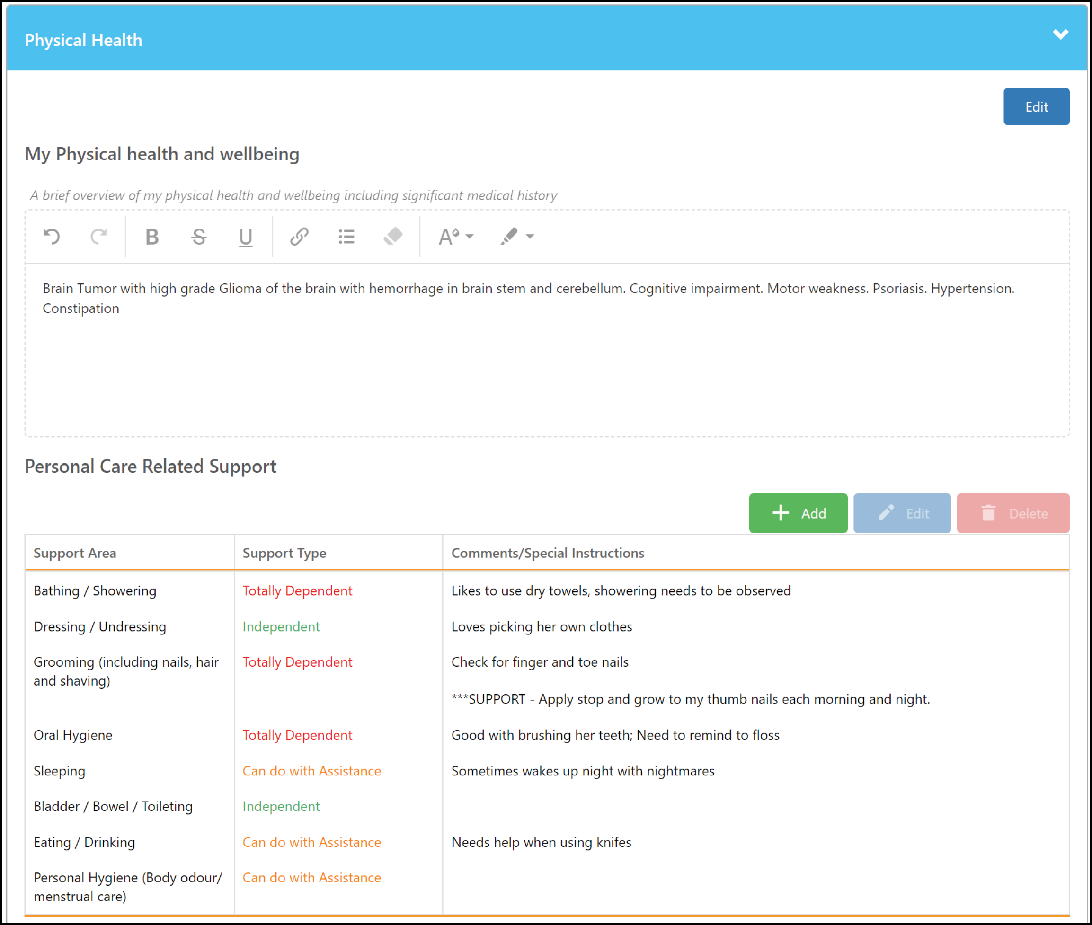Click the blue Edit button at top
Screen dimensions: 1092x925
[x=1037, y=106]
